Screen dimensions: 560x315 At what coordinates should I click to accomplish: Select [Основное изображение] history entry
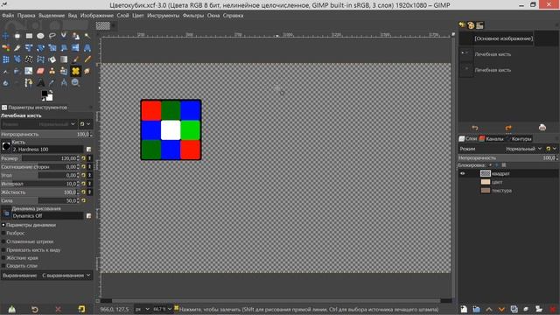click(x=503, y=38)
